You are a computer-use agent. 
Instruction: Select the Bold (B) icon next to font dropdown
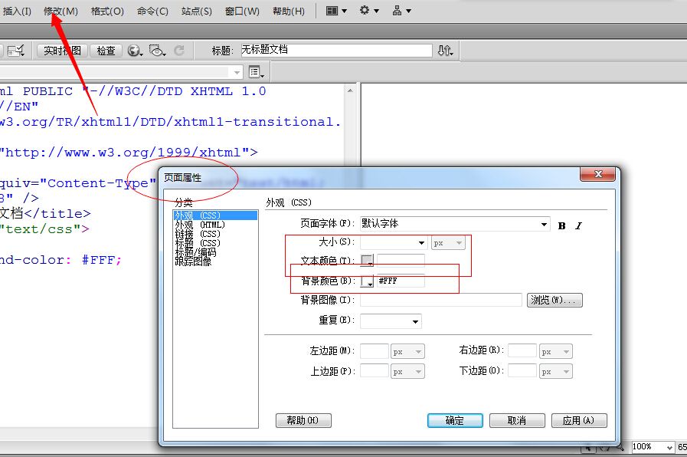561,225
